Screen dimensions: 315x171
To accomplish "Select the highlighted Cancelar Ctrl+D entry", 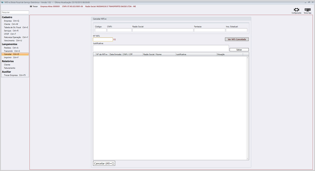I will [x=15, y=54].
